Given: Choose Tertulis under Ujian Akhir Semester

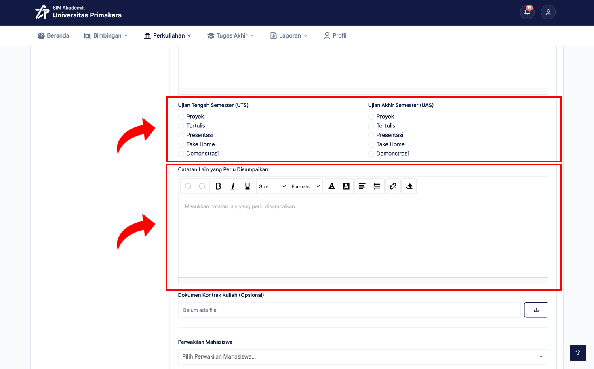Looking at the screenshot, I should tap(371, 126).
